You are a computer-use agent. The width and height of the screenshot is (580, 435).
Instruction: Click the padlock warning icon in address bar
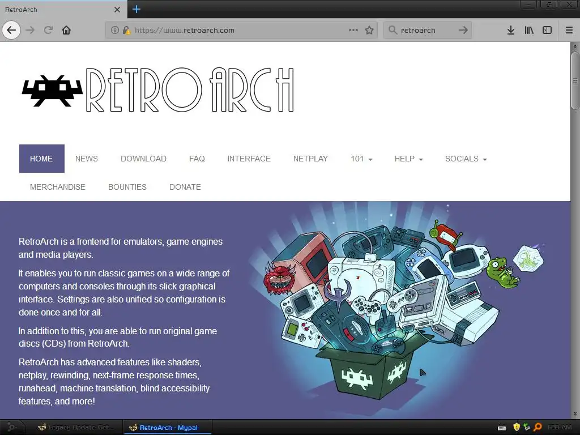[x=126, y=31]
